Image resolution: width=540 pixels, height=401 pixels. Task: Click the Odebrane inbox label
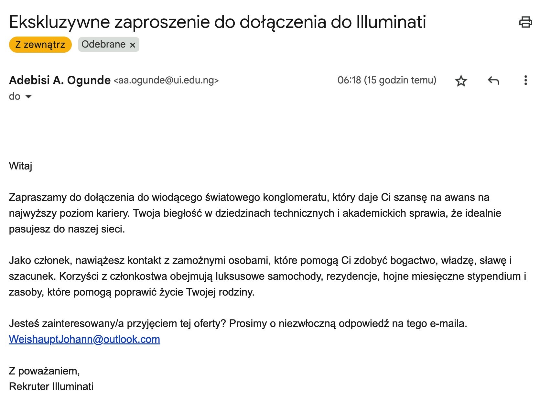coord(103,45)
